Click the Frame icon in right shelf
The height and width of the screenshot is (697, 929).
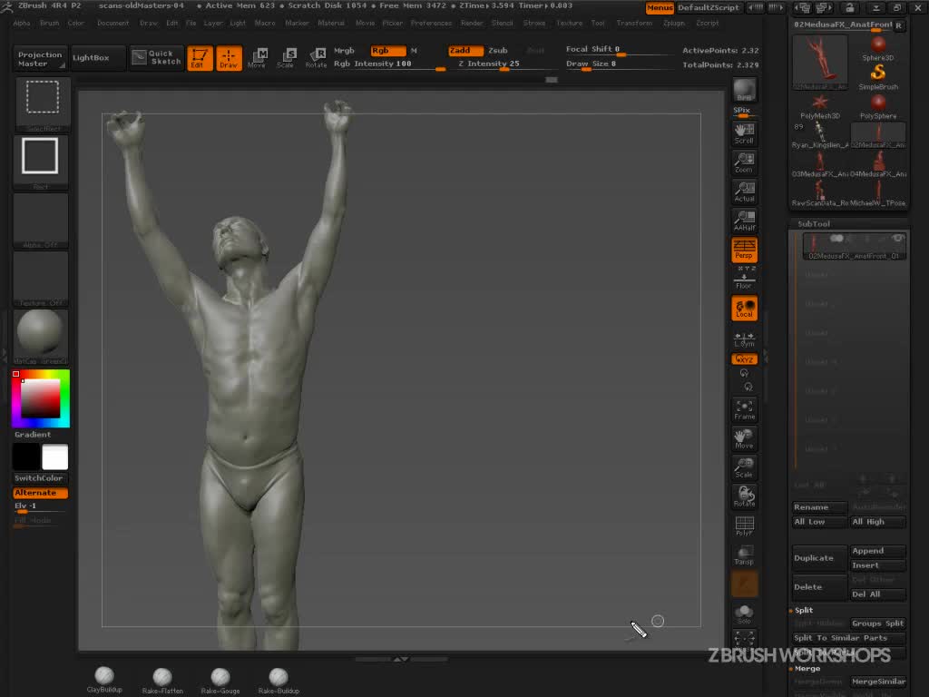pyautogui.click(x=744, y=409)
